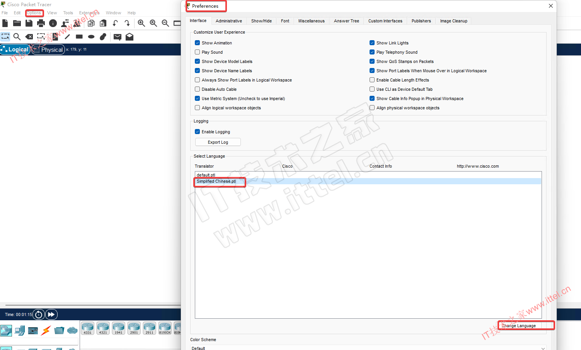
Task: Toggle the Enable Logging checkbox
Action: (198, 132)
